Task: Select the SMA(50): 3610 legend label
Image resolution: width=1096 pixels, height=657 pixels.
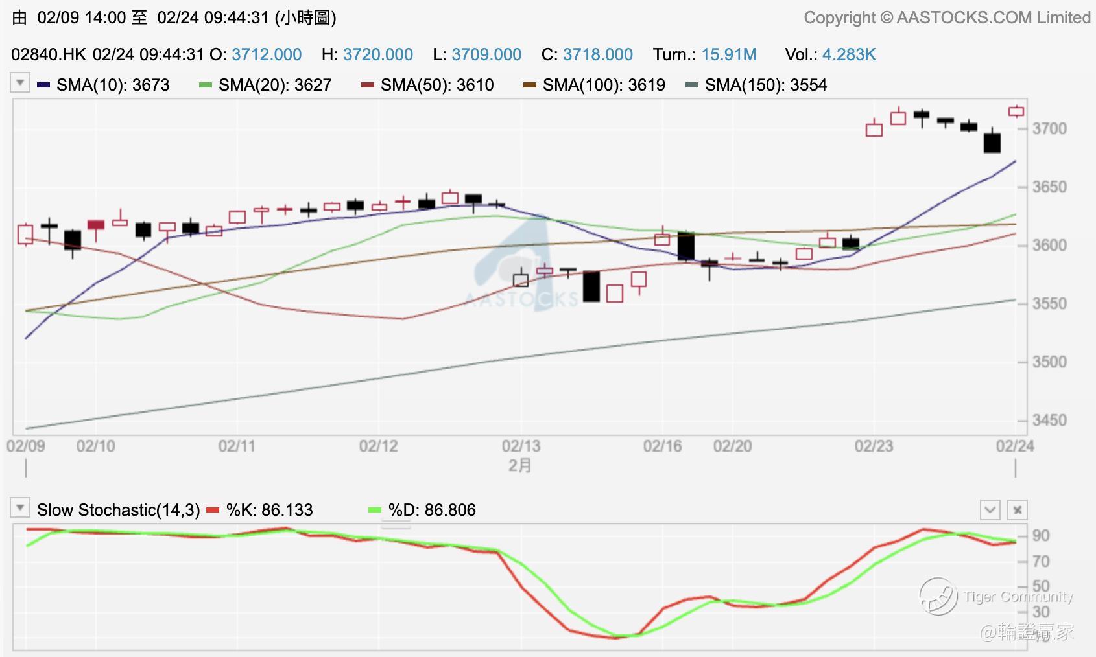Action: [x=437, y=85]
